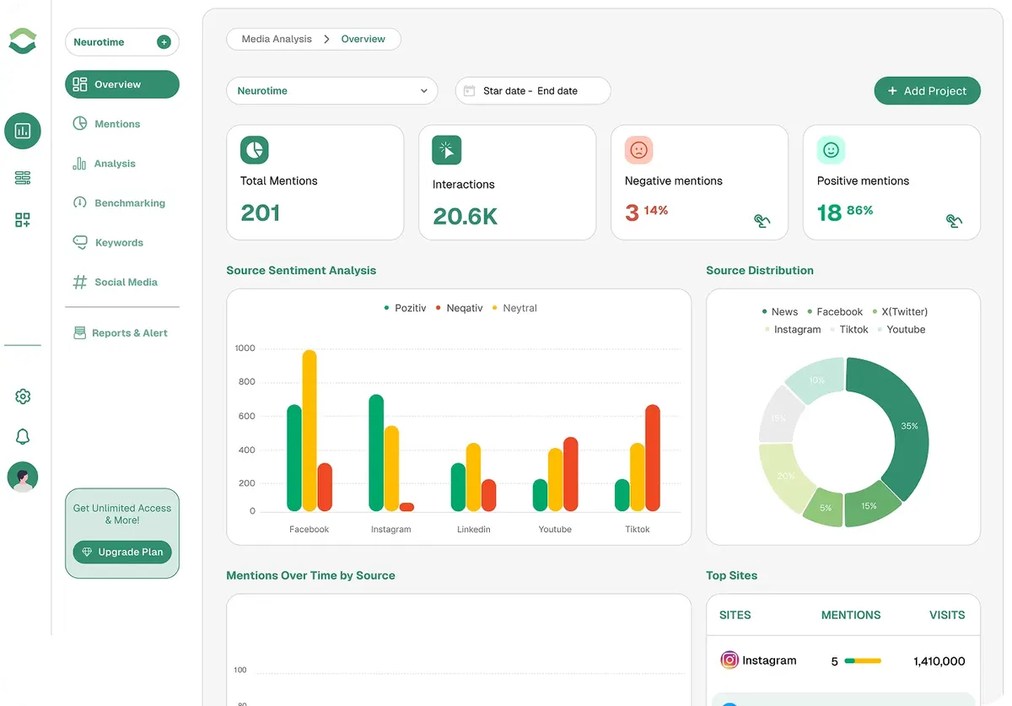Select the 20% segment of the donut chart

(785, 477)
